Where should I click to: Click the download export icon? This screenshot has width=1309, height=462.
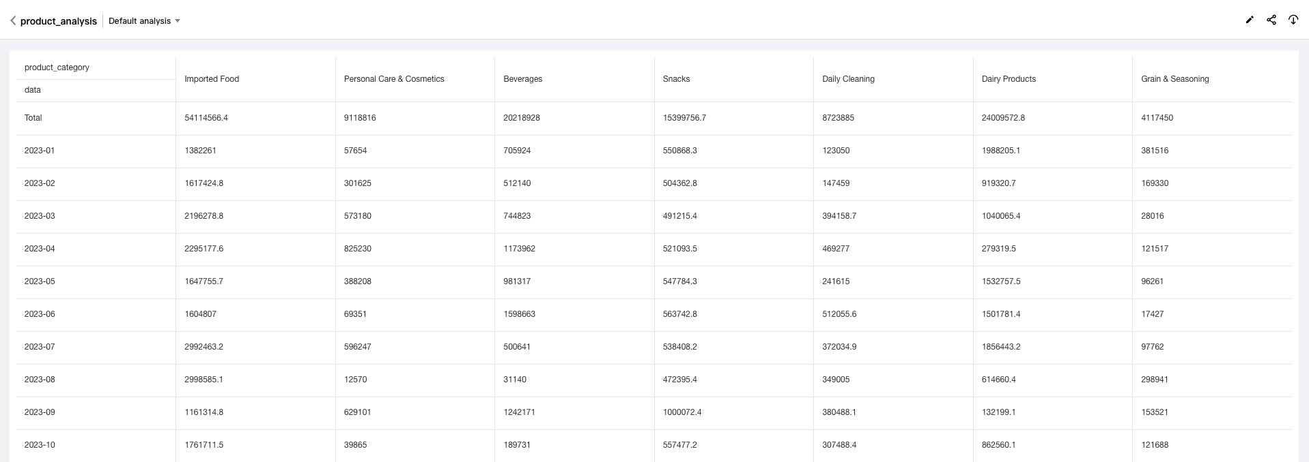coord(1293,20)
